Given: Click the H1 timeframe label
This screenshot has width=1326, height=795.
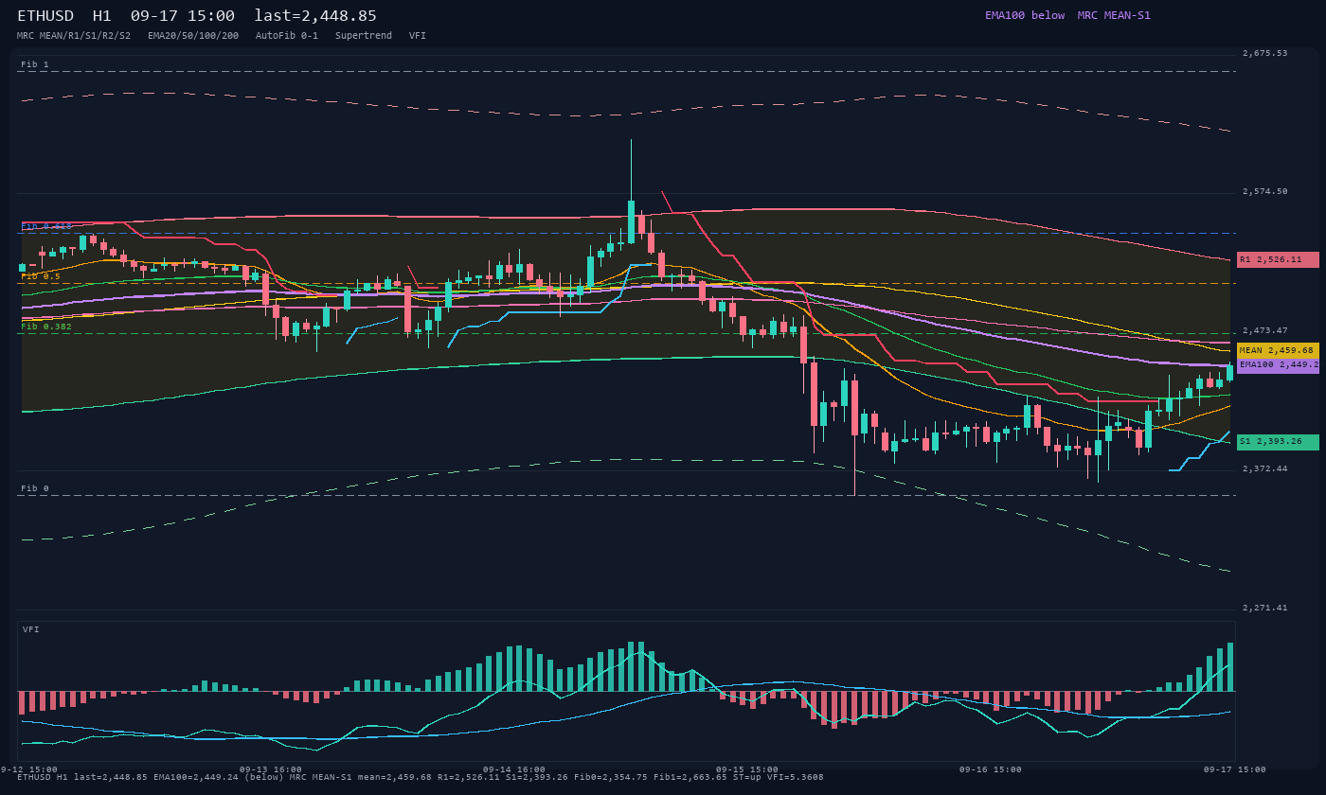Looking at the screenshot, I should [102, 16].
